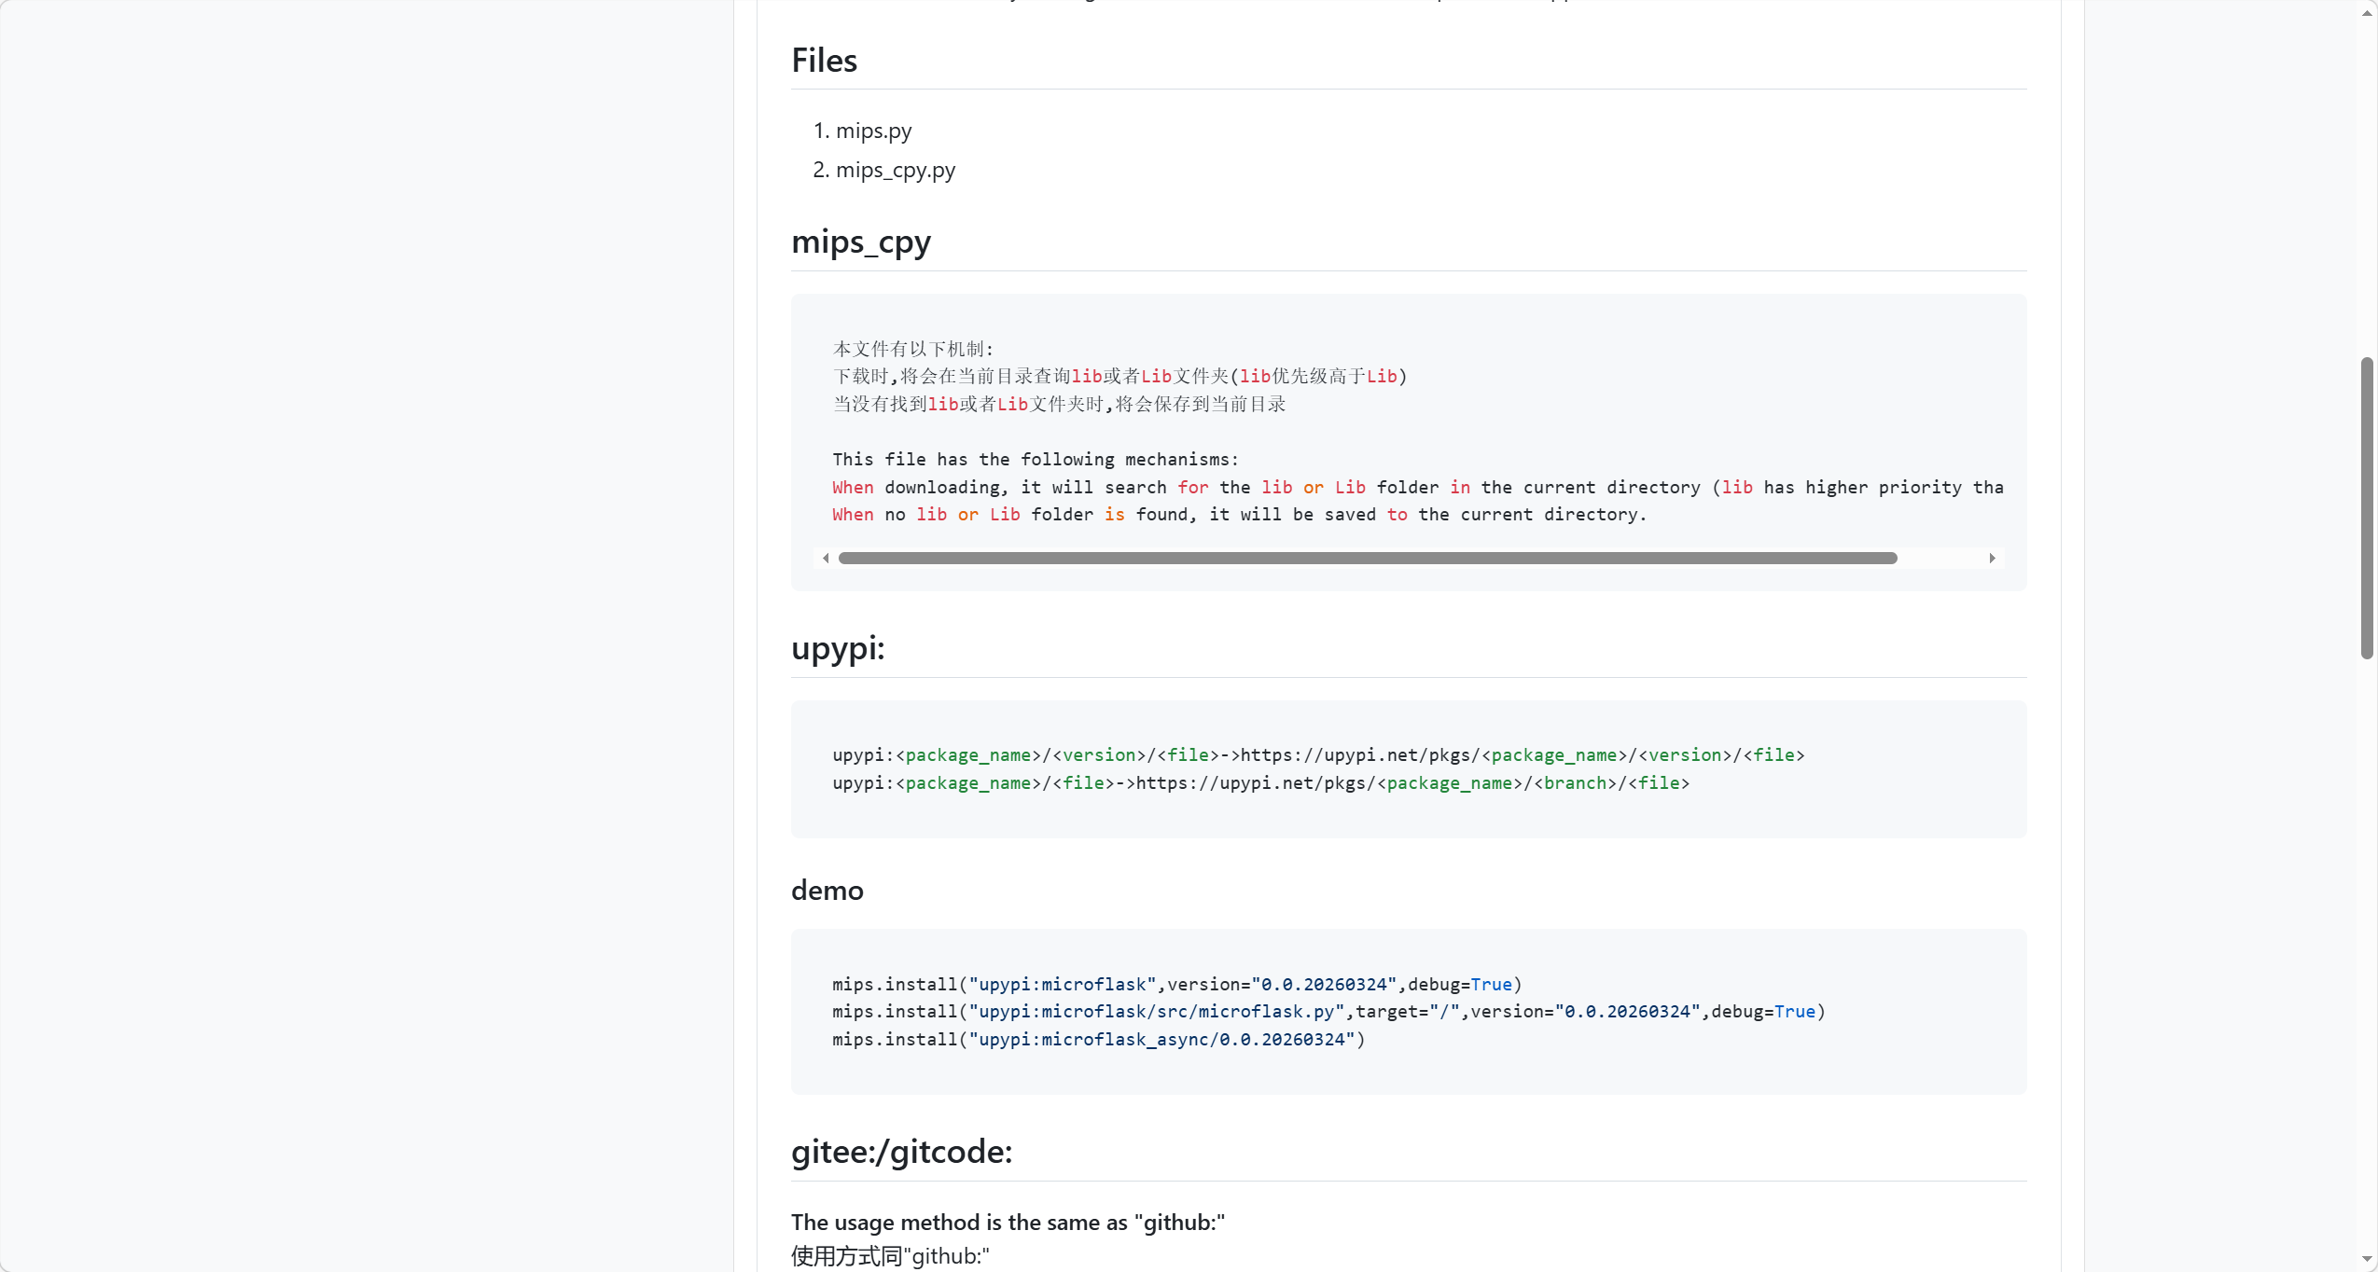Click the first mips.install microflask demo line
The height and width of the screenshot is (1272, 2378).
[x=1175, y=985]
